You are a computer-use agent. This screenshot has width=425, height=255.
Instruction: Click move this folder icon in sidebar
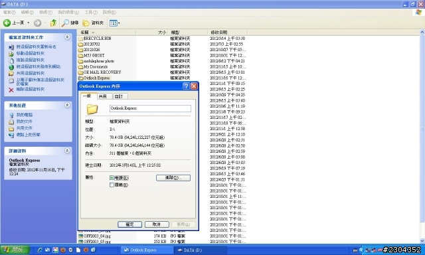tap(11, 54)
